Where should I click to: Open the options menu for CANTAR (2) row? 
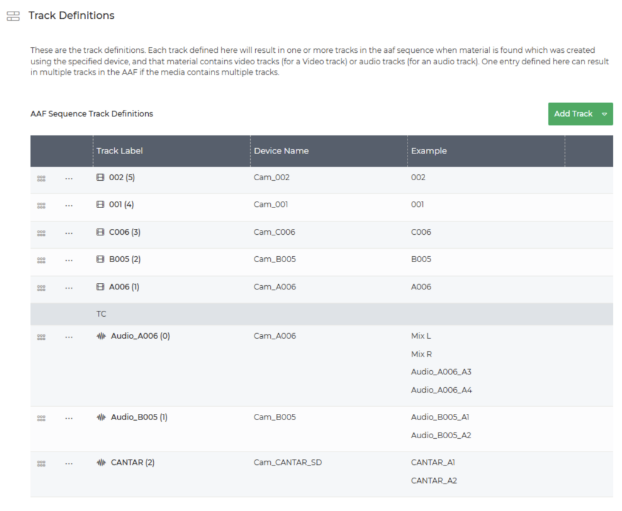[69, 464]
